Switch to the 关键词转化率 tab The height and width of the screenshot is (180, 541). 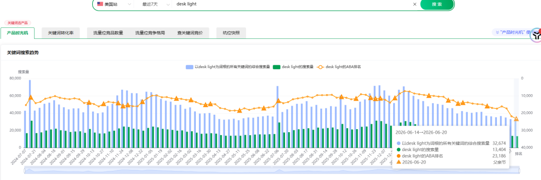point(61,33)
